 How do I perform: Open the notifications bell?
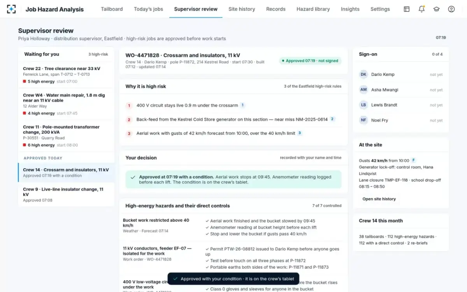point(421,9)
